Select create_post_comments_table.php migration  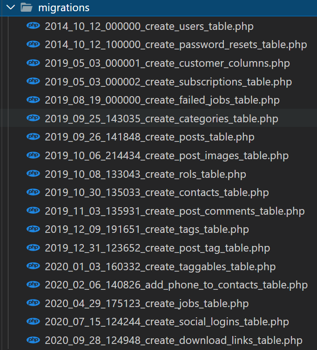click(175, 211)
